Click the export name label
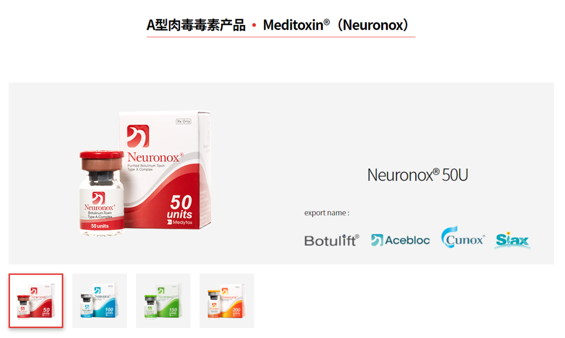The width and height of the screenshot is (565, 338). click(x=327, y=213)
